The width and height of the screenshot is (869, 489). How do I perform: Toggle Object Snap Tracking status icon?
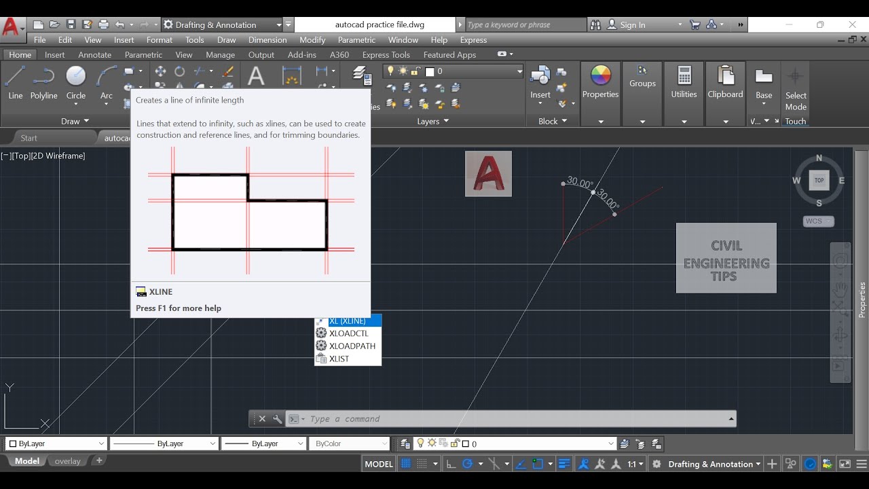(x=521, y=464)
